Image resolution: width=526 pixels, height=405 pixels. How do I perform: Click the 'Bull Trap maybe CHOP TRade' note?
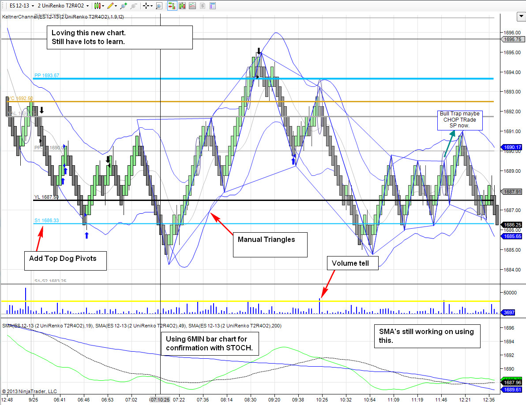(459, 120)
